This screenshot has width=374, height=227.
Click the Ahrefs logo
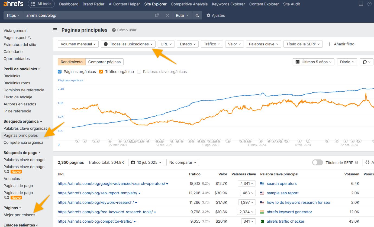(x=13, y=4)
